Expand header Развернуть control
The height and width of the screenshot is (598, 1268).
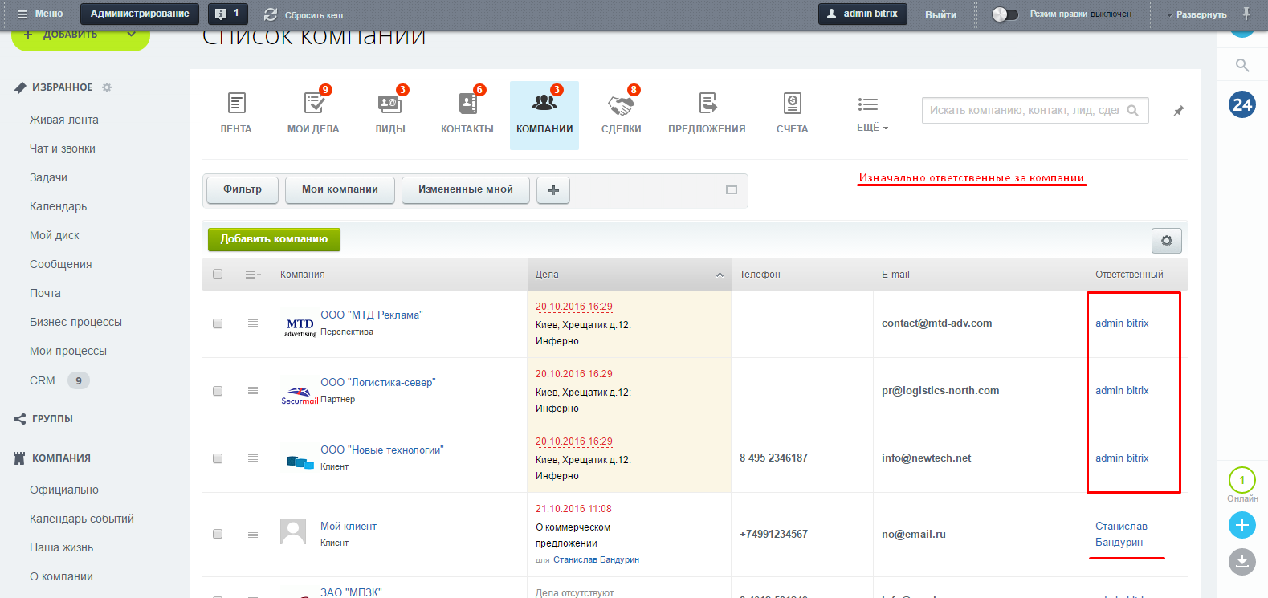tap(1197, 14)
